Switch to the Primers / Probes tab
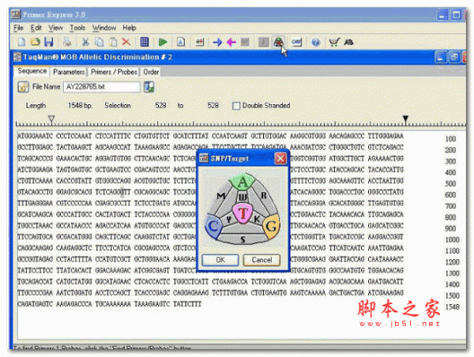The height and width of the screenshot is (357, 474). pyautogui.click(x=114, y=72)
